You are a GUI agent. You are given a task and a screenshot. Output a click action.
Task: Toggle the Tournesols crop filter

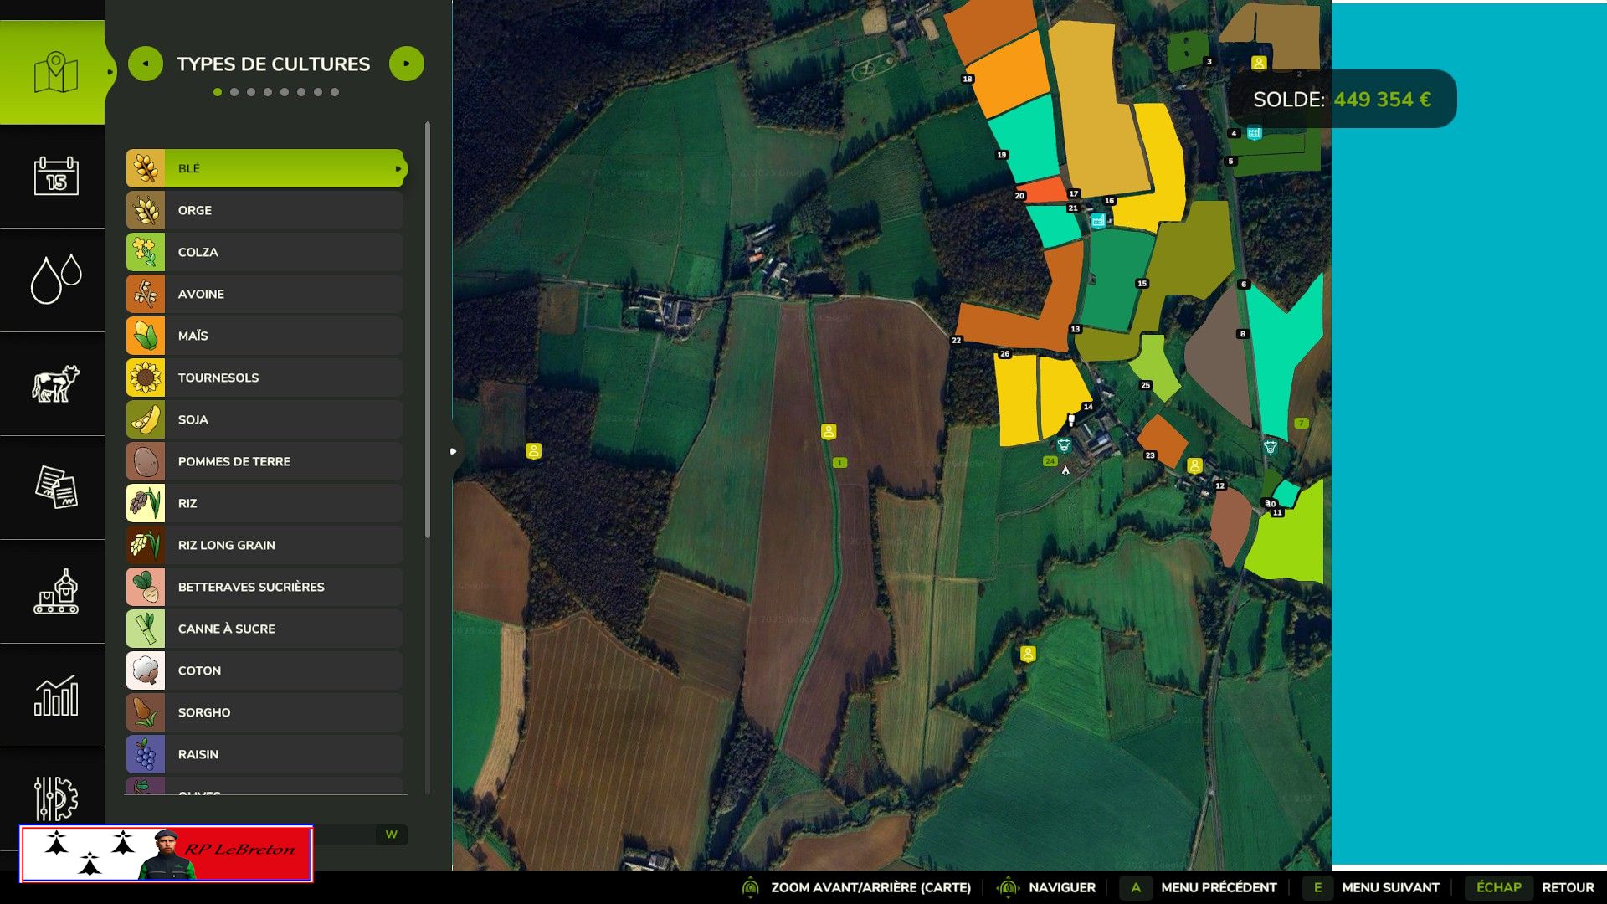[x=264, y=378]
